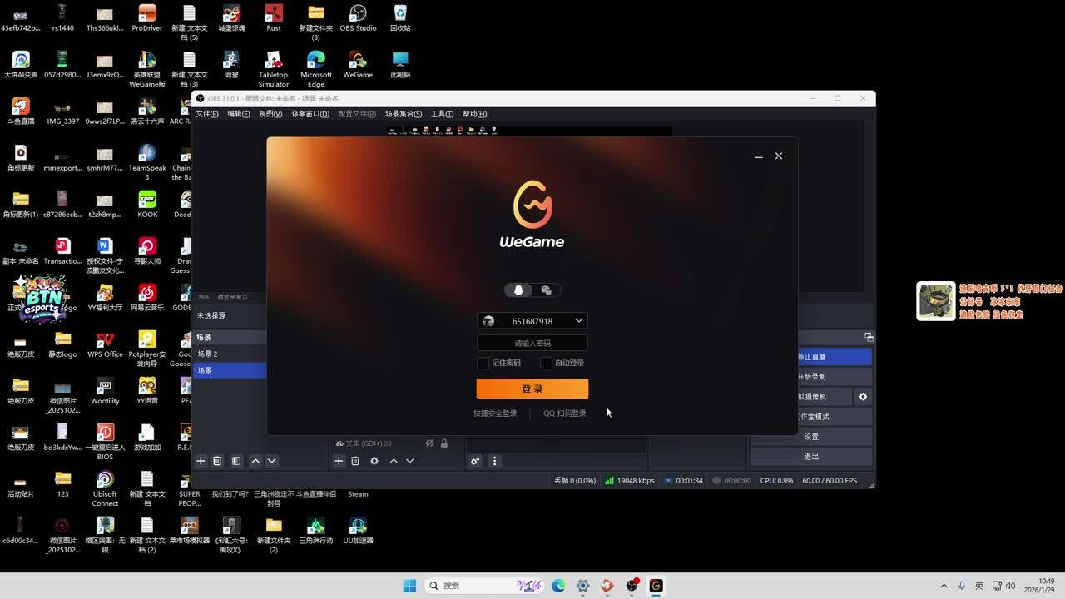Click the 停止直播 button in OBS
The image size is (1065, 599).
(835, 357)
